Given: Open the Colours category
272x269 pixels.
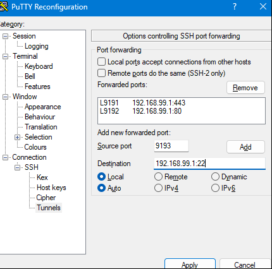Looking at the screenshot, I should pos(35,147).
